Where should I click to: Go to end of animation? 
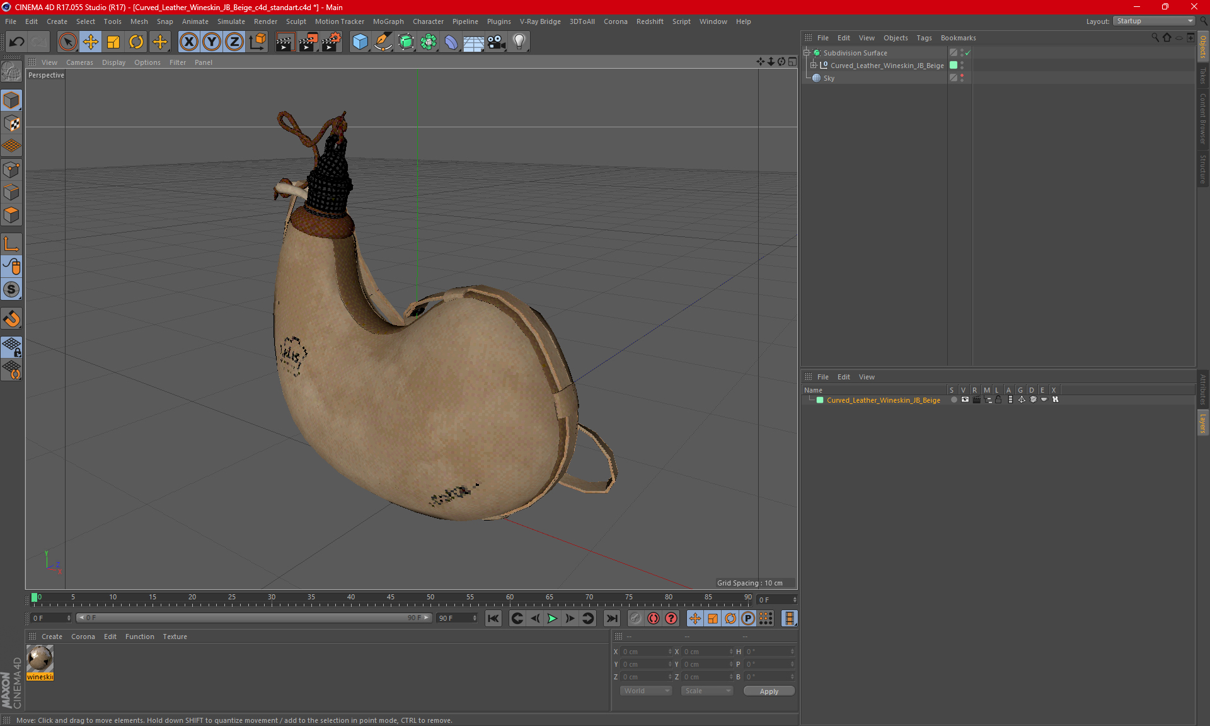pyautogui.click(x=611, y=618)
